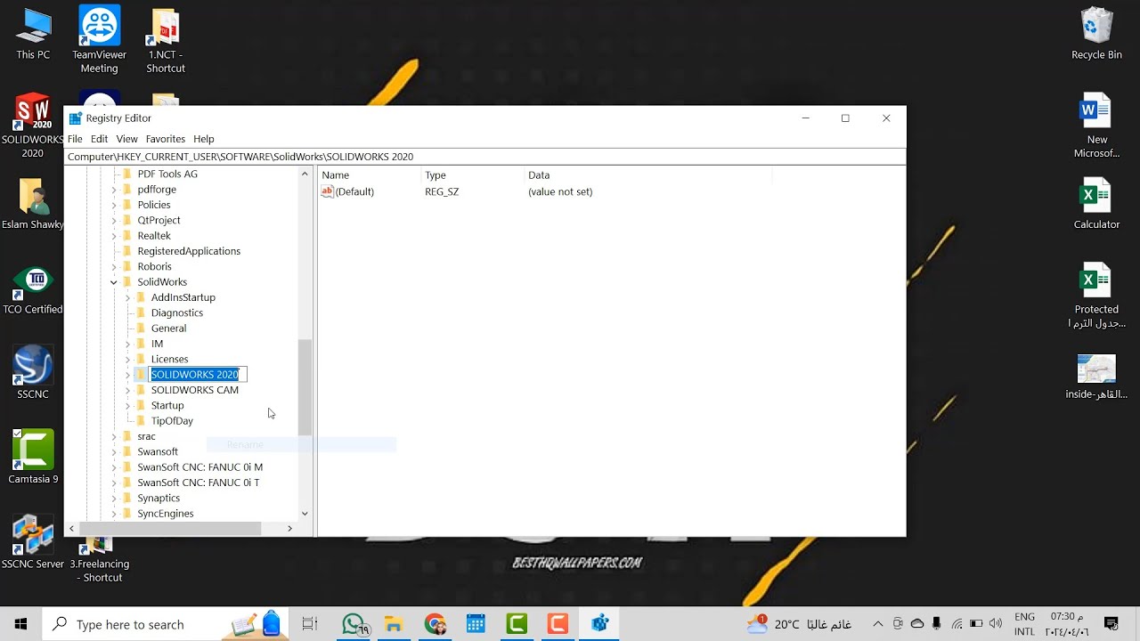Launch Camtasia 9 from desktop

[x=33, y=456]
